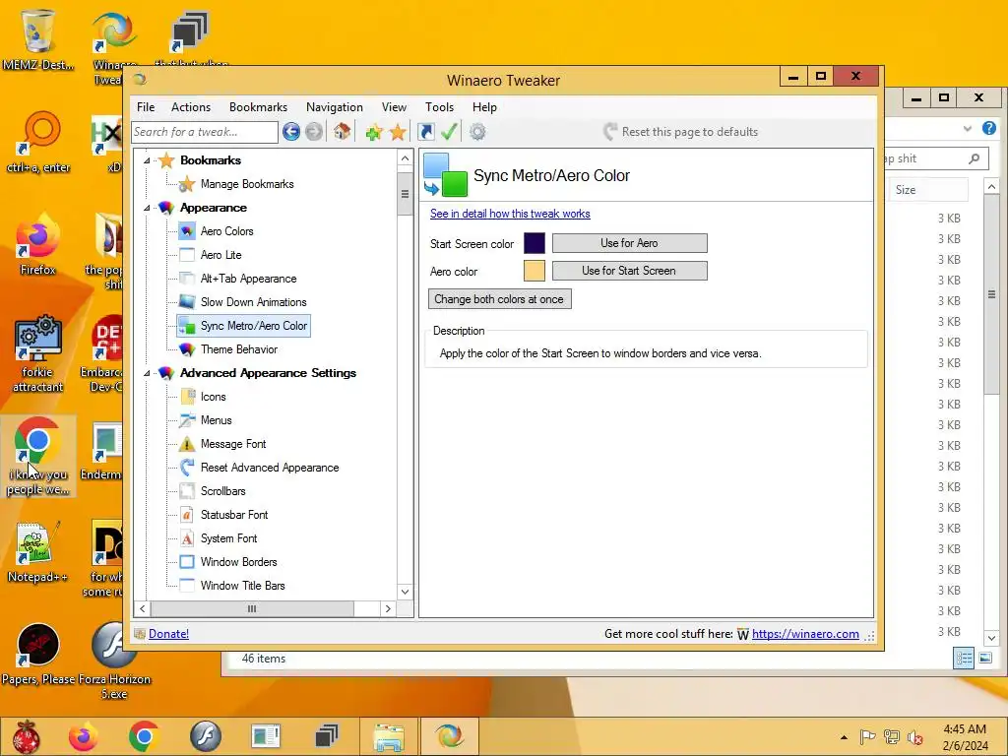Open Window Borders tweak
This screenshot has height=756, width=1008.
[238, 562]
